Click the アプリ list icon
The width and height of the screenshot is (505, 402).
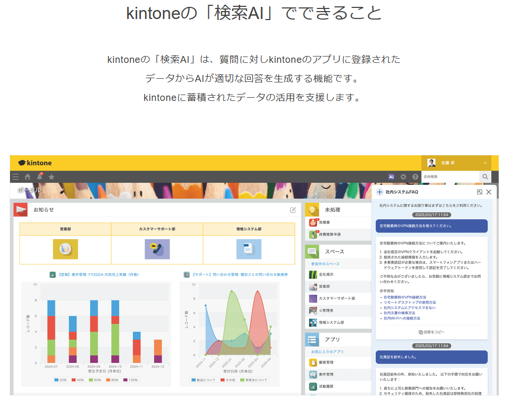click(312, 340)
